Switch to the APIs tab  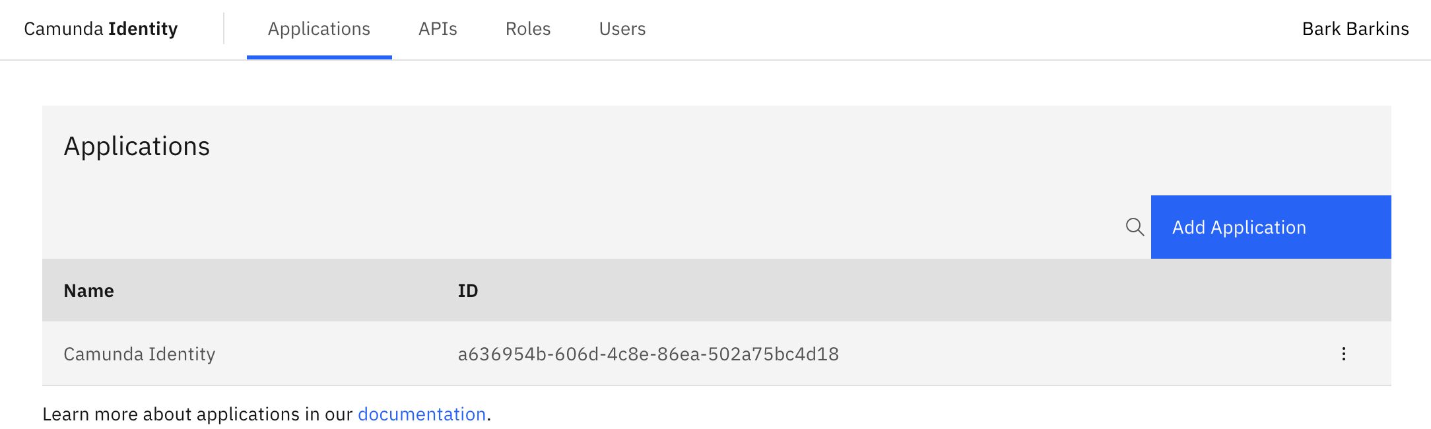438,28
